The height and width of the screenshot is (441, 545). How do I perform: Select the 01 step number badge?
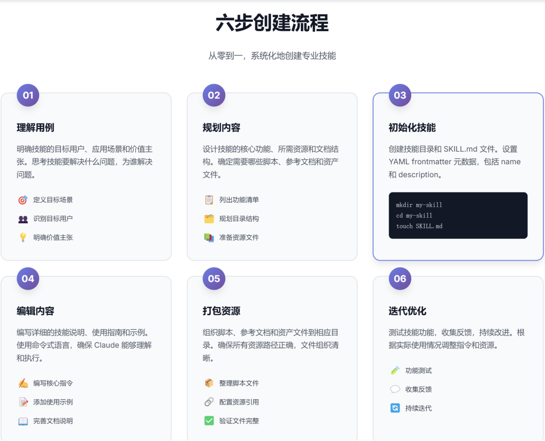click(28, 95)
